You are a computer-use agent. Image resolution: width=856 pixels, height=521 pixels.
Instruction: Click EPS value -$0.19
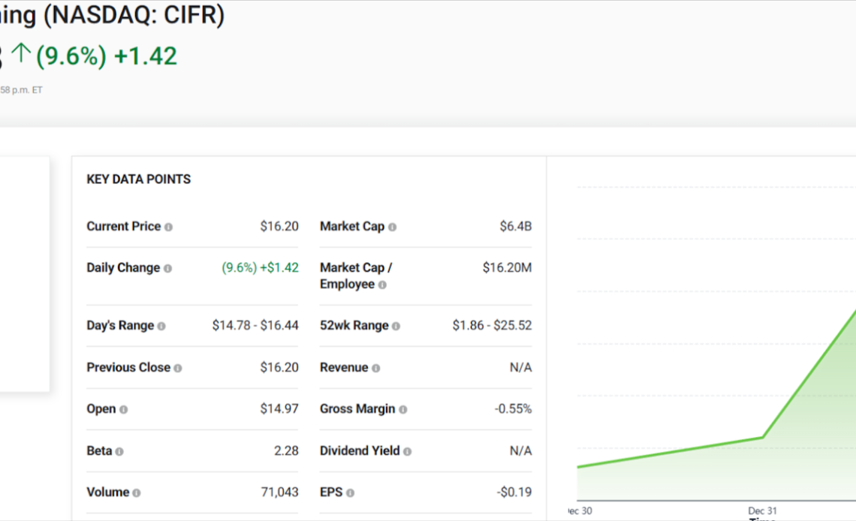[x=514, y=492]
